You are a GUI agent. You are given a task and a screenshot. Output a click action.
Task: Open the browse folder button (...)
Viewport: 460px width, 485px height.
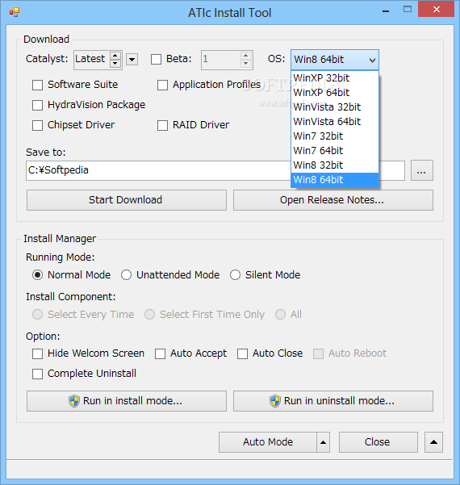tap(421, 170)
